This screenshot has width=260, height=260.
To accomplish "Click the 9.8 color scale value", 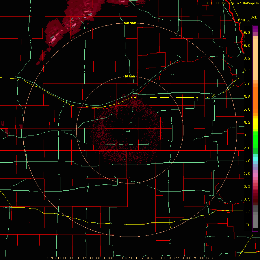I will [x=247, y=32].
